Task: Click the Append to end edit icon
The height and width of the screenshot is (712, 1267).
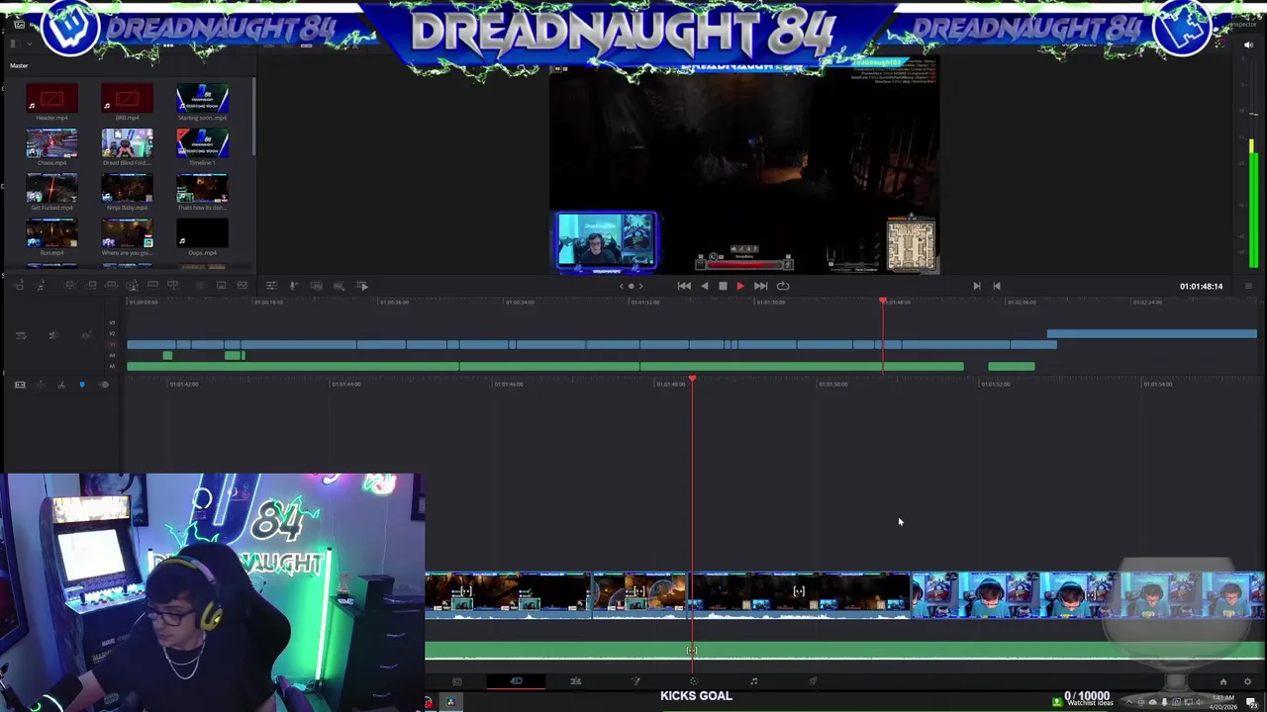Action: tap(91, 286)
